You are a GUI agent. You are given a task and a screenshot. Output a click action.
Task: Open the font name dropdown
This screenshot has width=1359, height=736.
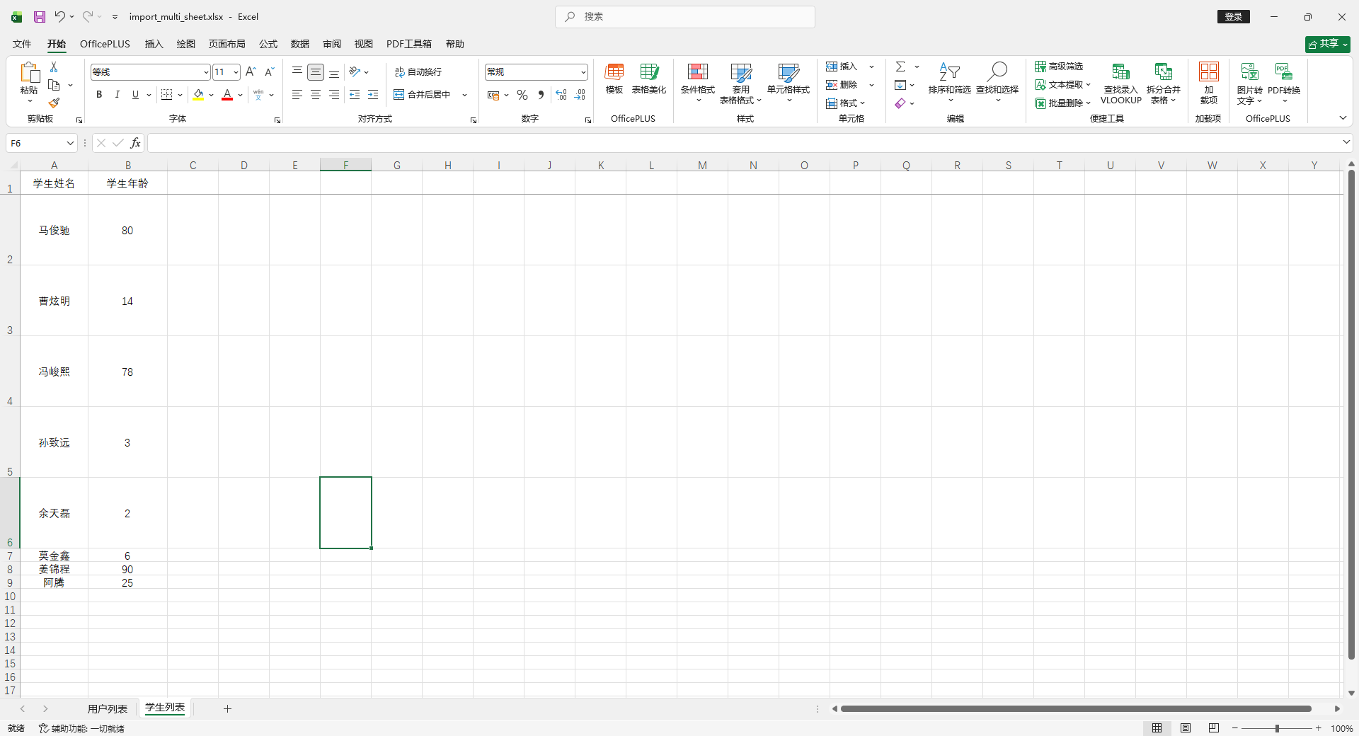click(x=205, y=72)
